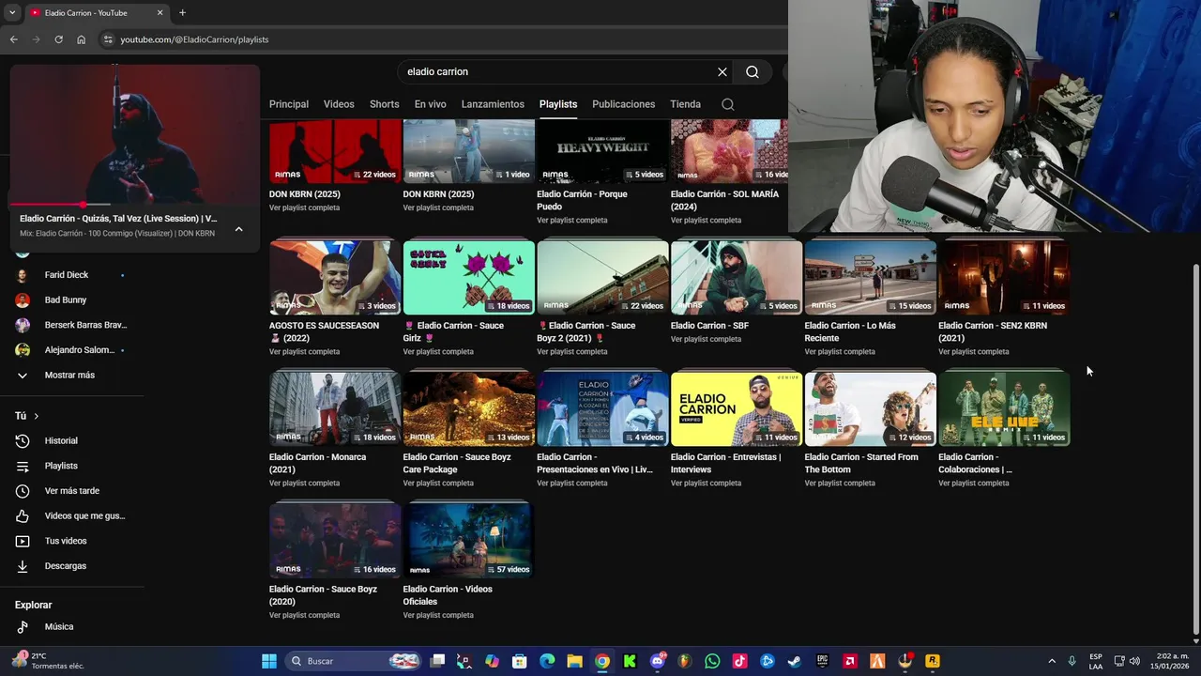Viewport: 1201px width, 676px height.
Task: Clear the YouTube search text with the X
Action: (x=722, y=72)
